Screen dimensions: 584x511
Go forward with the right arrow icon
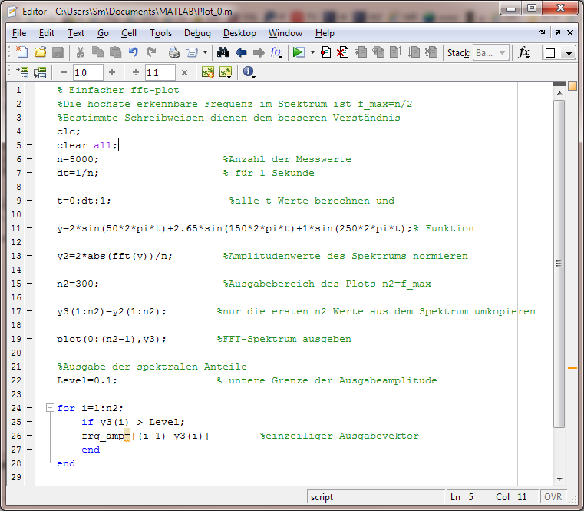(259, 52)
